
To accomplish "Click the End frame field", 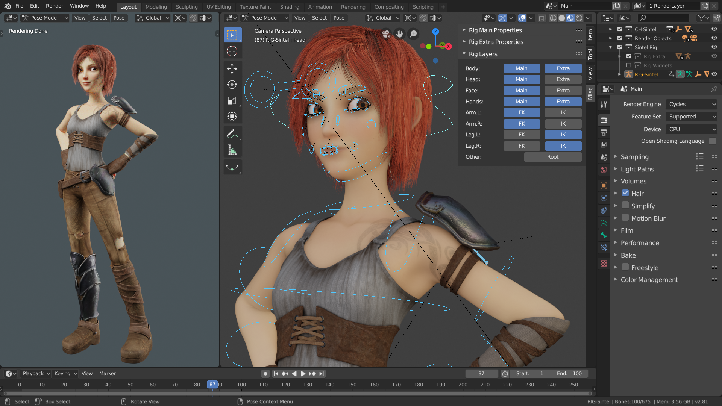I will tap(569, 373).
